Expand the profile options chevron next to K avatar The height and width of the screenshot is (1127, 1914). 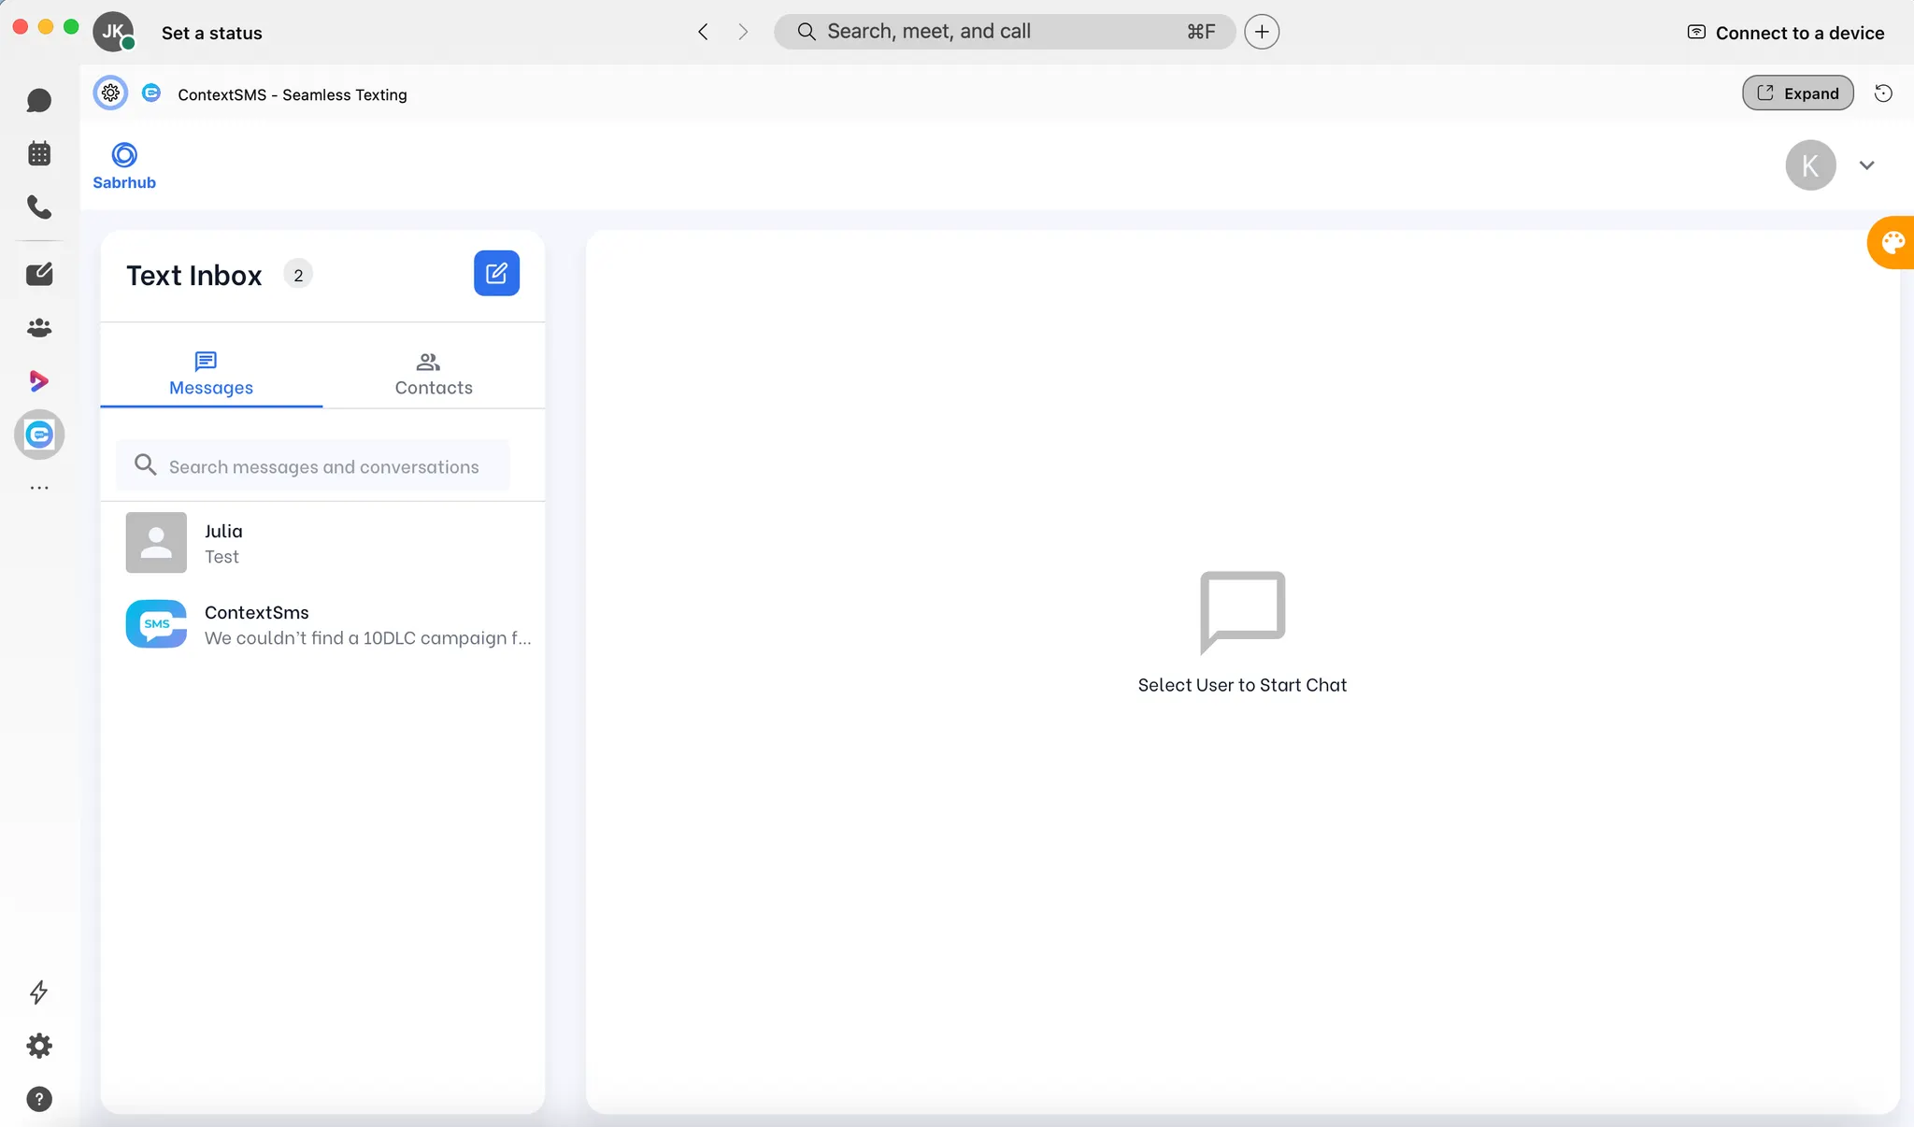(1866, 164)
